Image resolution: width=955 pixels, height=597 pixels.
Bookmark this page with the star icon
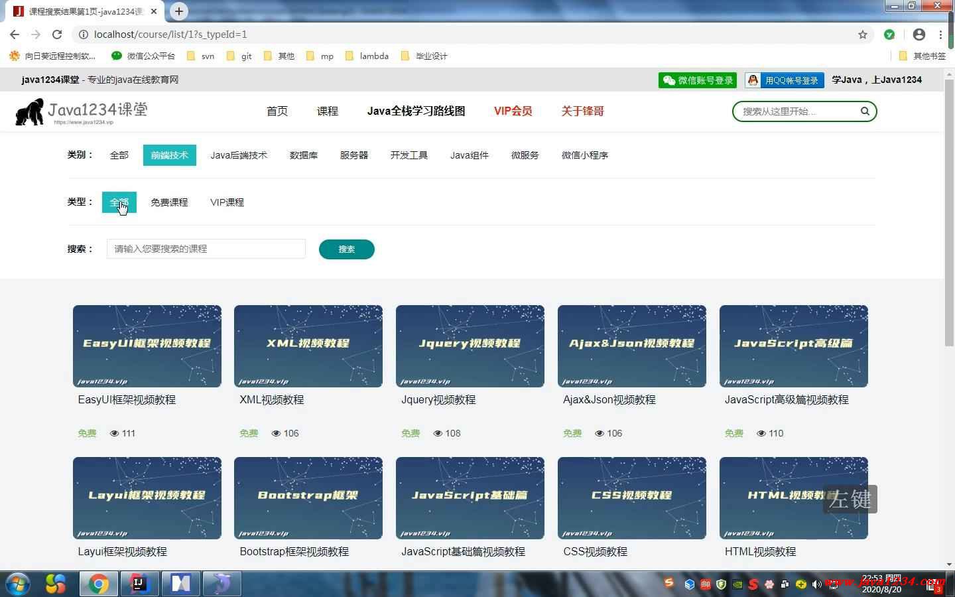[863, 34]
